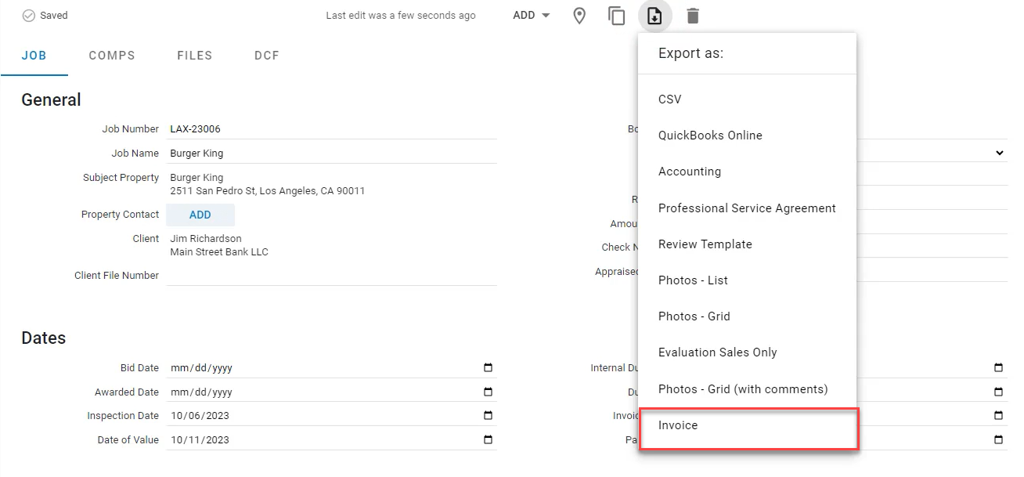
Task: Expand the ADD dropdown menu
Action: (532, 16)
